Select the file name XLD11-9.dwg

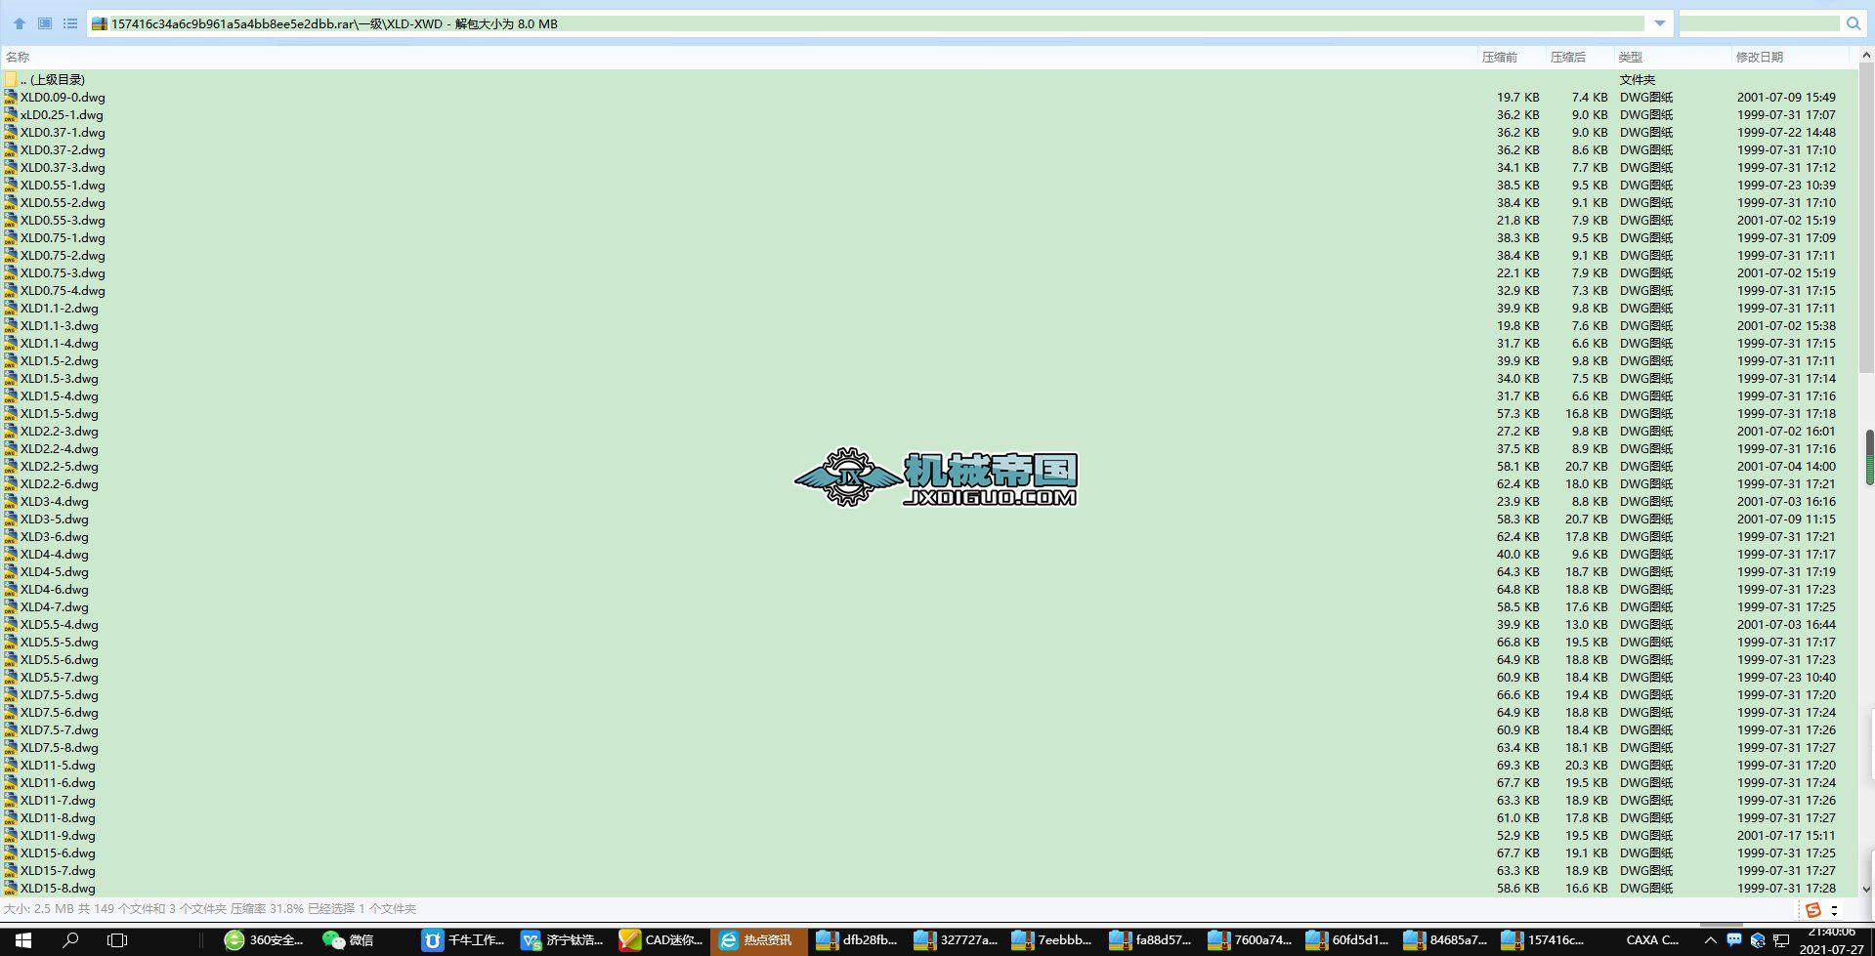coord(58,835)
